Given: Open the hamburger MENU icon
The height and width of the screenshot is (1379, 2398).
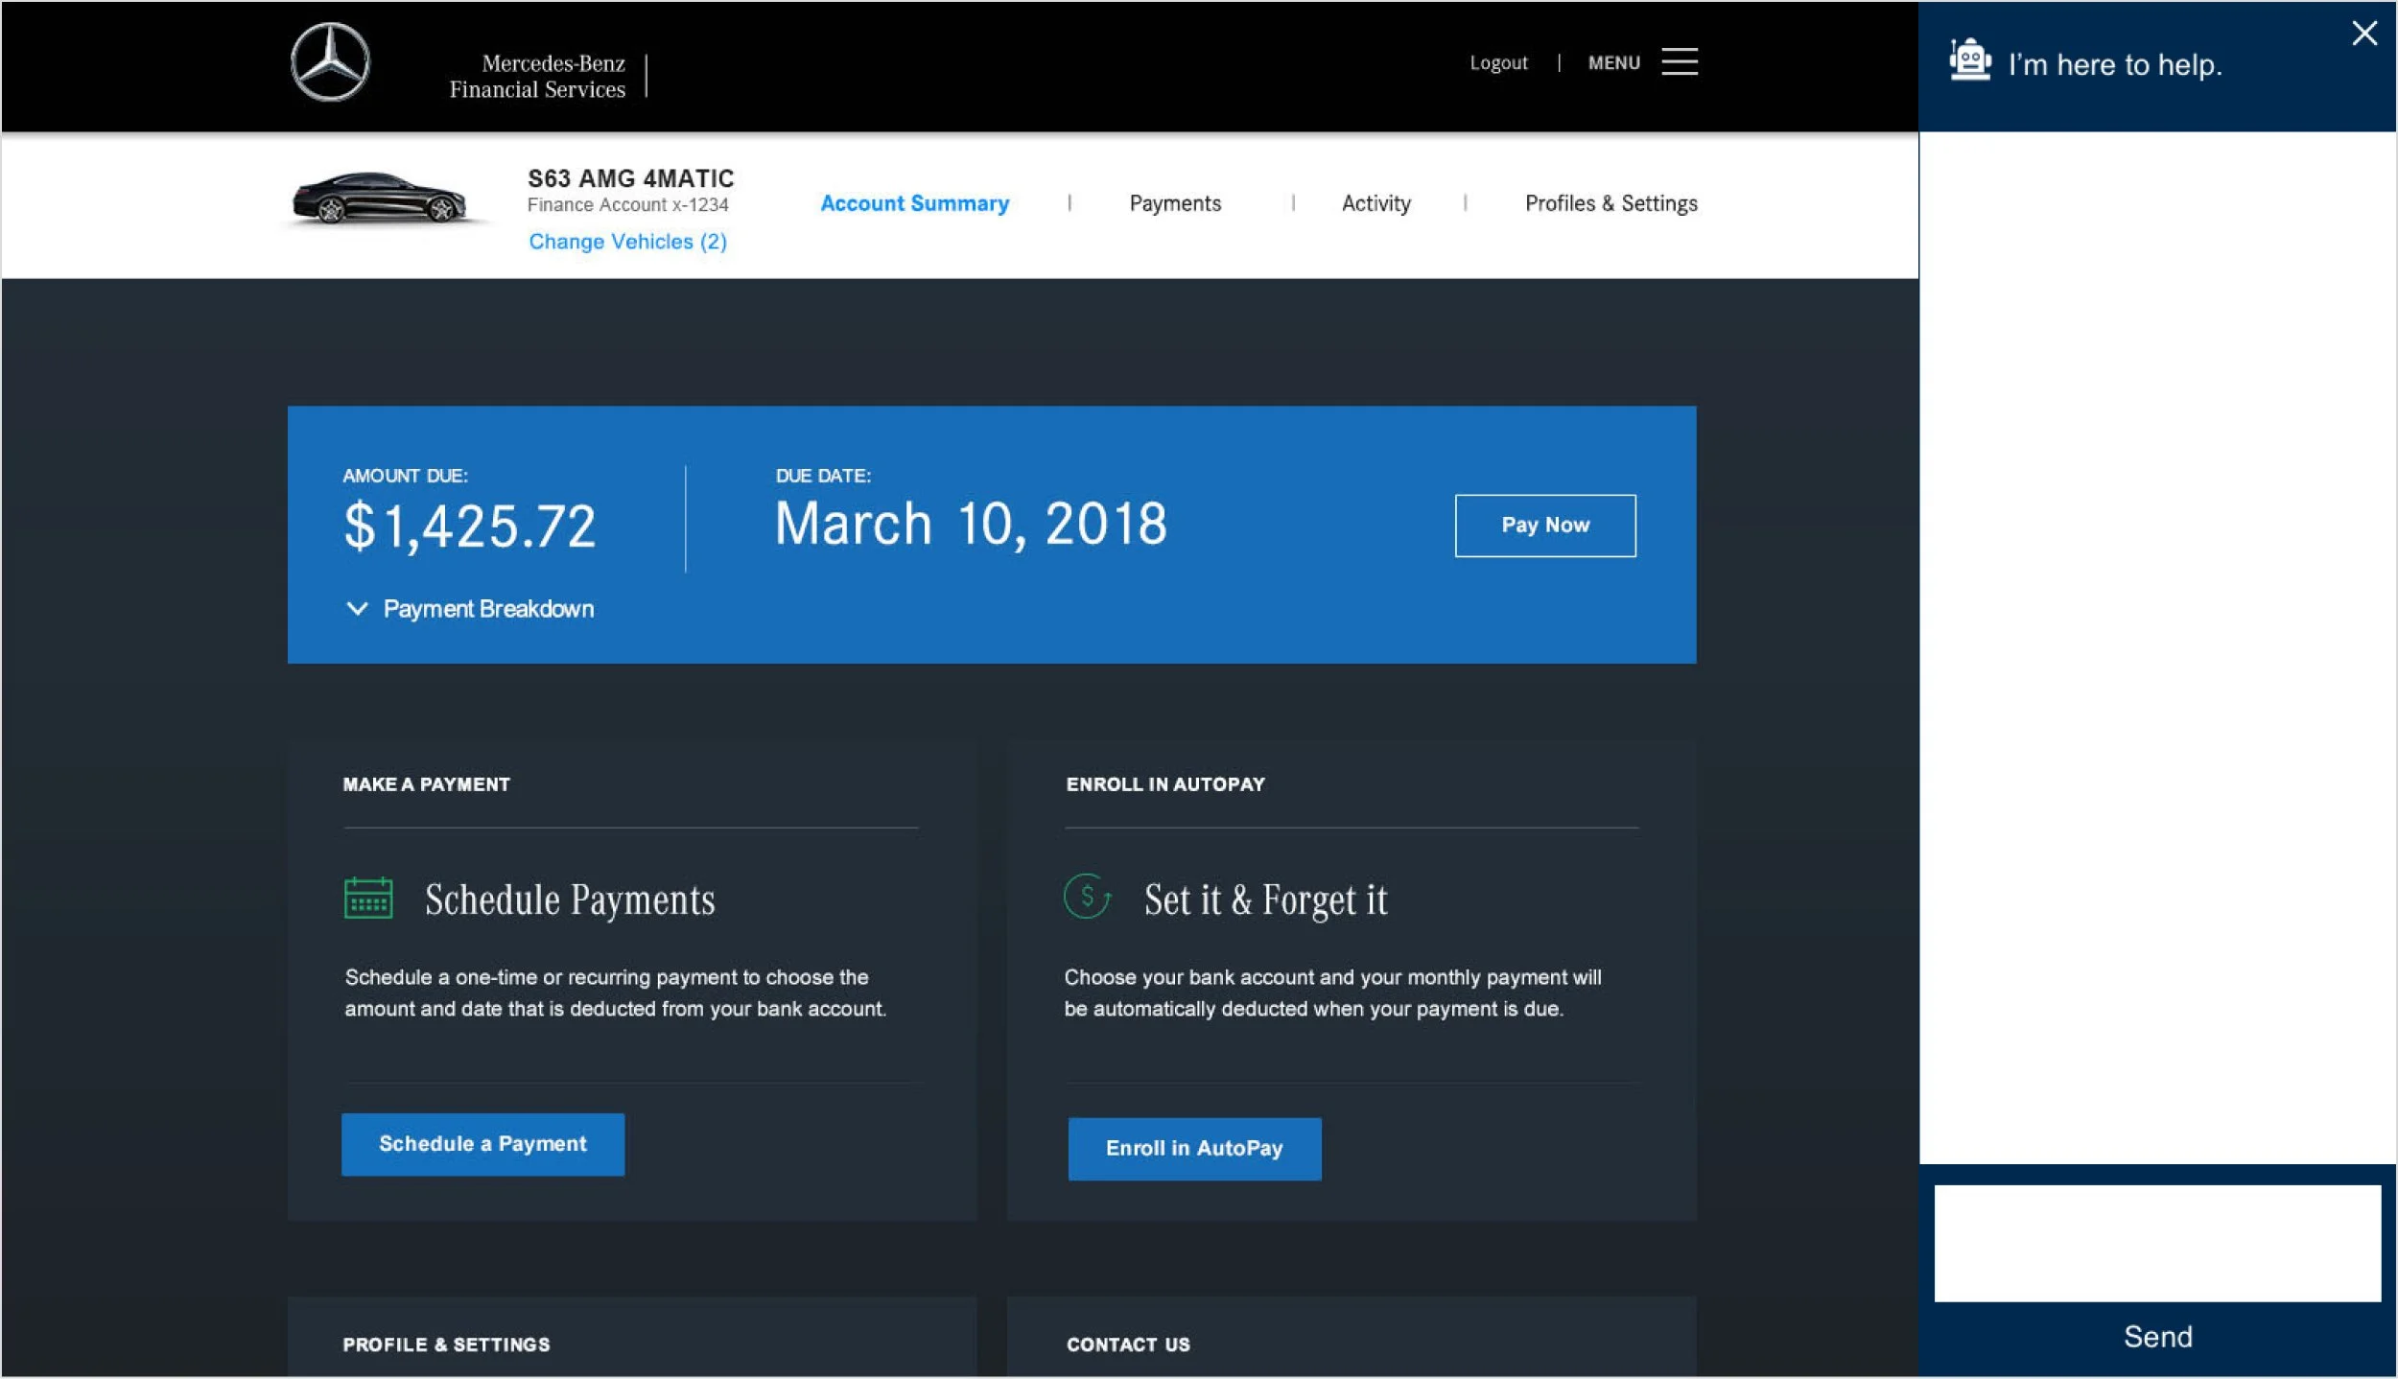Looking at the screenshot, I should [1680, 62].
